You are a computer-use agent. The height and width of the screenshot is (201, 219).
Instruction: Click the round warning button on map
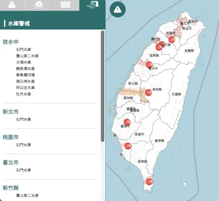(x=117, y=10)
